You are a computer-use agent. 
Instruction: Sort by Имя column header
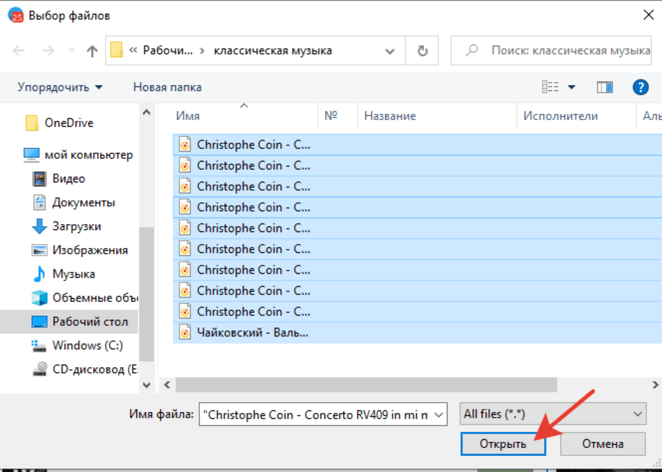point(188,116)
